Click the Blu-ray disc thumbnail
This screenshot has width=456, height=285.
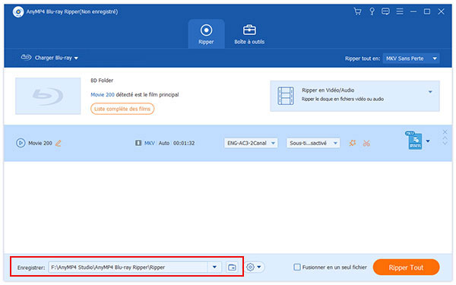tap(48, 96)
